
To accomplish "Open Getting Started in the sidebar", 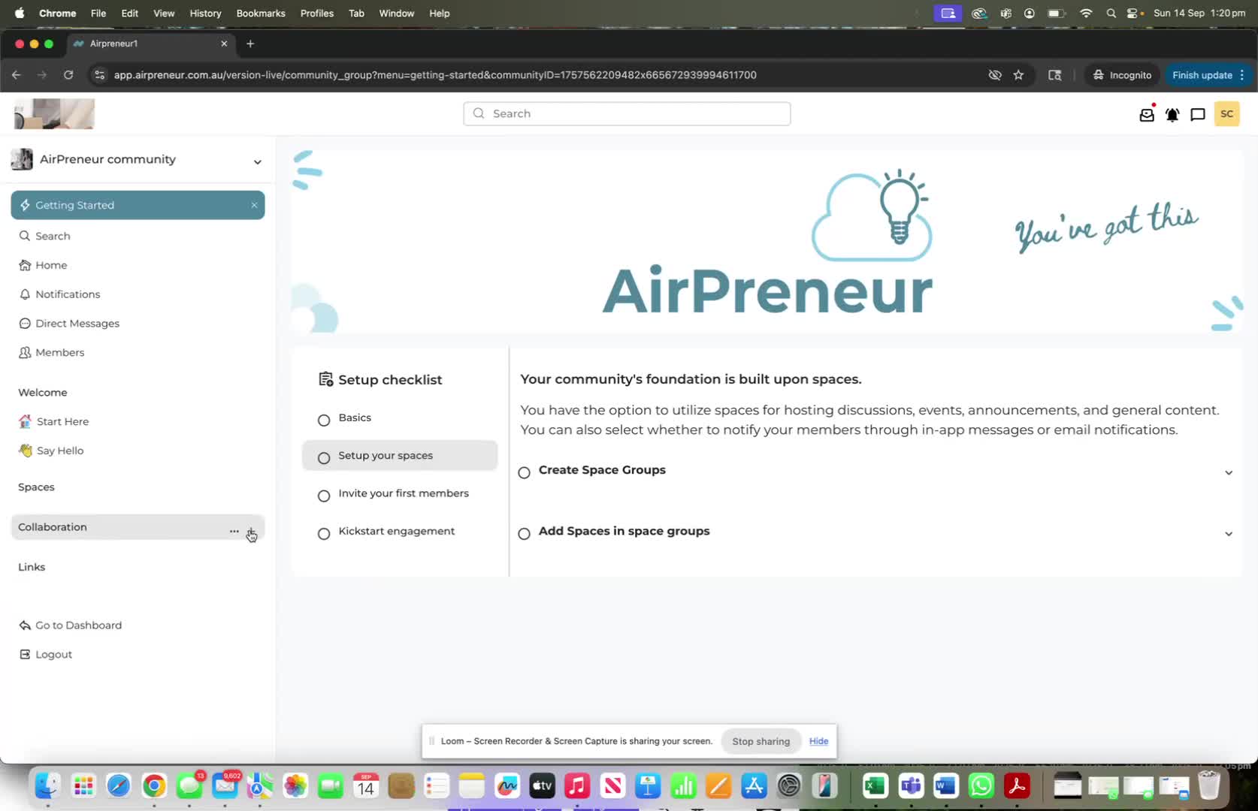I will point(138,205).
